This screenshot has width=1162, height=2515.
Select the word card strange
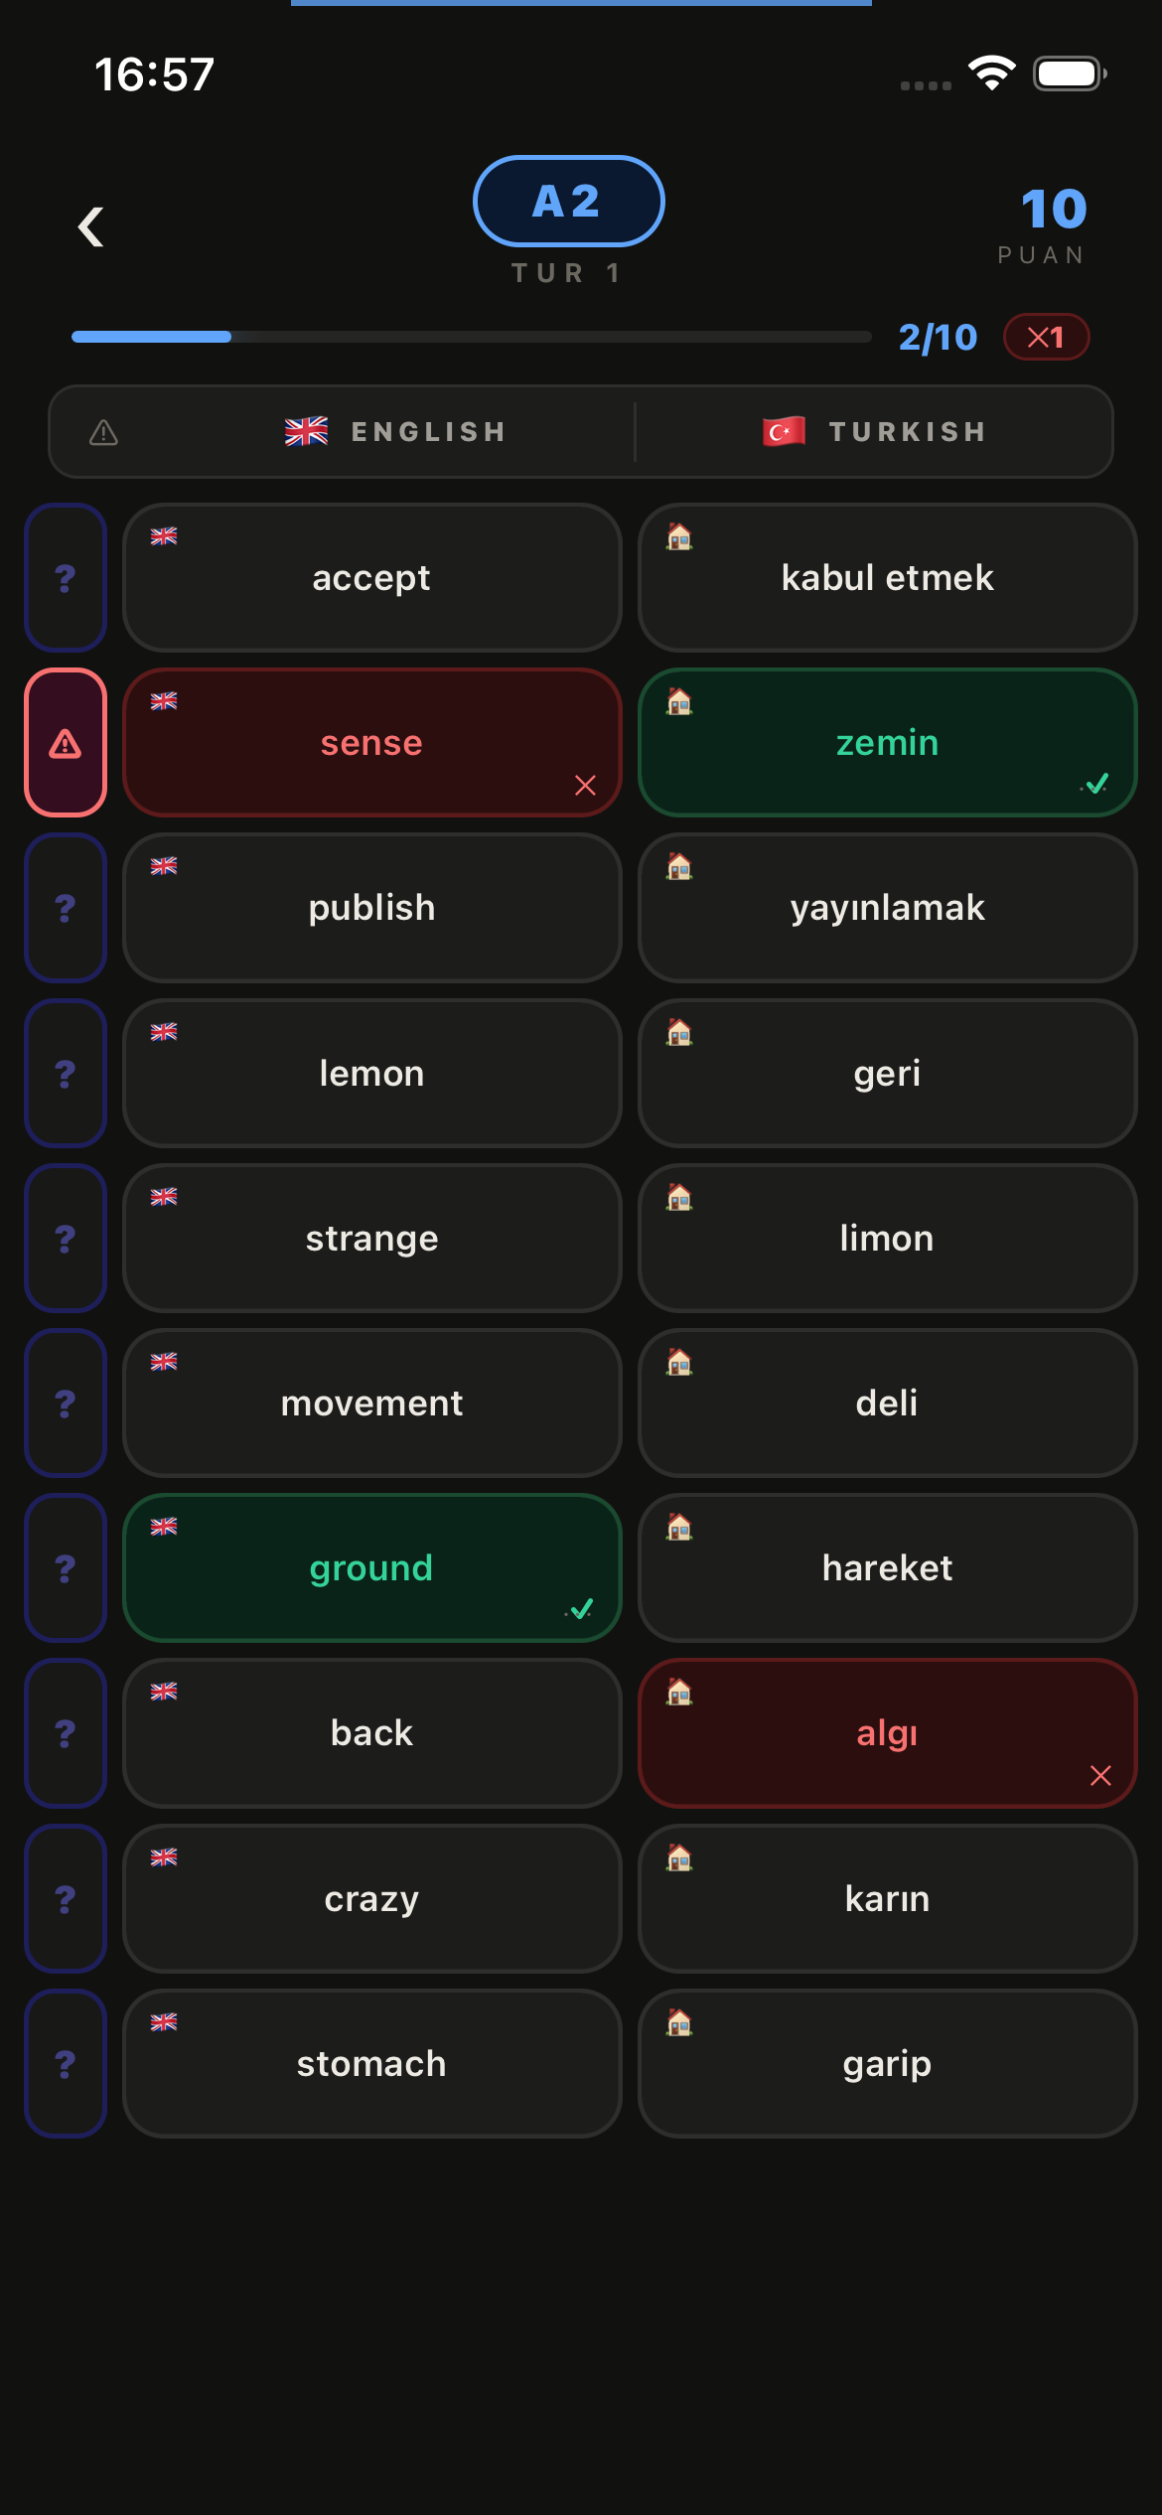point(371,1238)
